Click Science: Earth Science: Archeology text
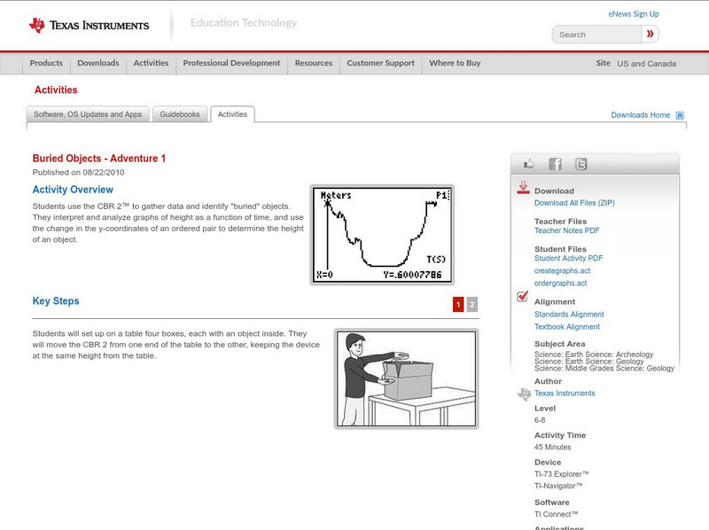 (x=594, y=355)
